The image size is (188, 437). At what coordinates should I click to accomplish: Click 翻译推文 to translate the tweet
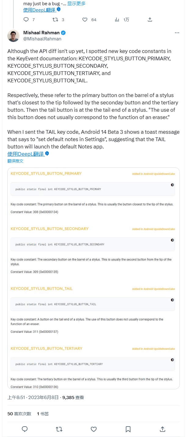click(15, 161)
